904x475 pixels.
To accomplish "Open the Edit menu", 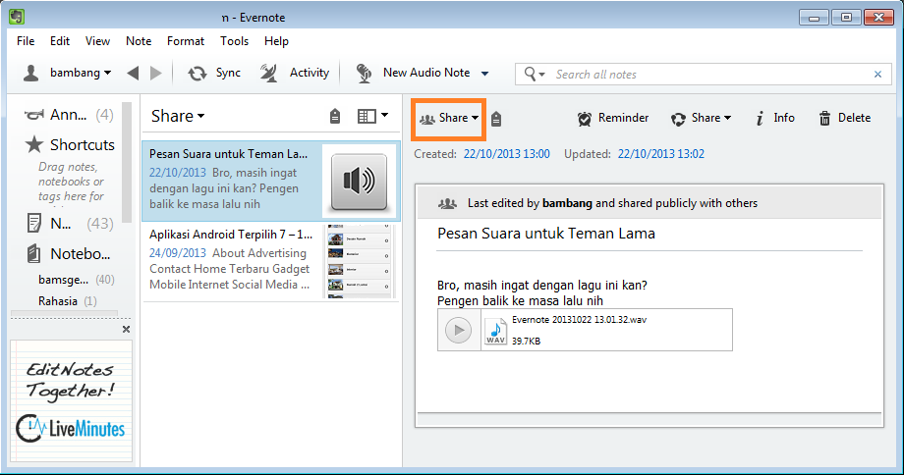I will [59, 41].
